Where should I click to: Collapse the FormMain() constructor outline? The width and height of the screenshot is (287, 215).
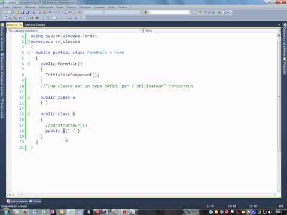pos(29,64)
